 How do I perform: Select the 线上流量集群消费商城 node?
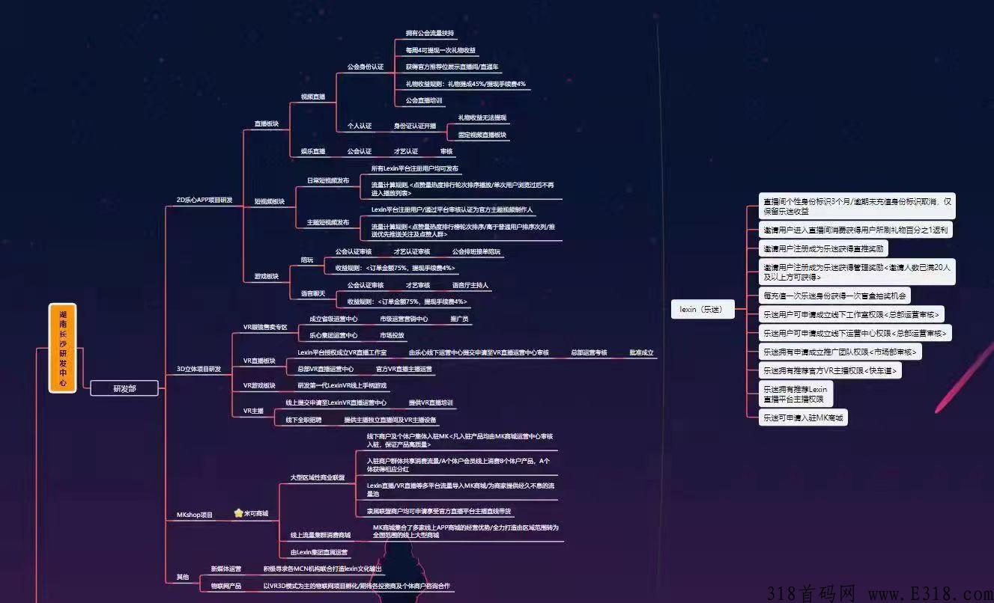pos(320,535)
